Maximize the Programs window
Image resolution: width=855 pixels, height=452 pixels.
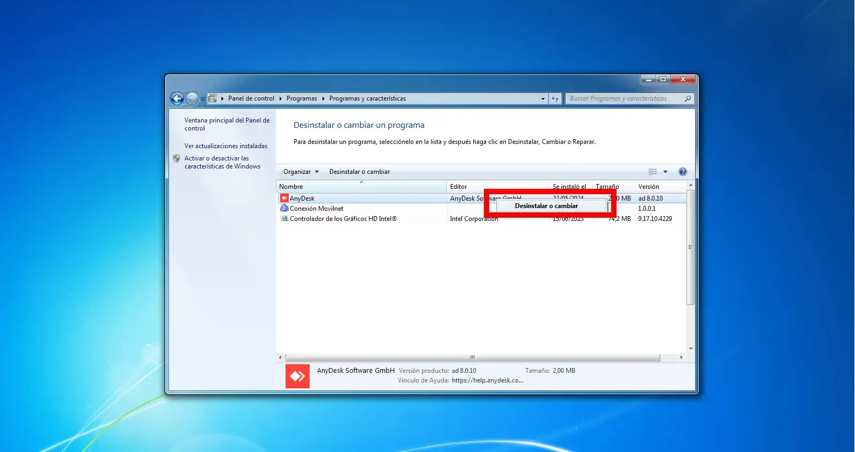tap(663, 79)
